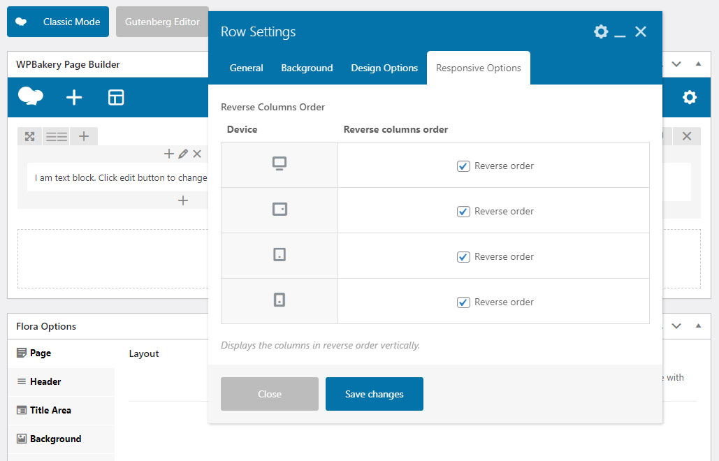Viewport: 719px width, 461px height.
Task: Uncheck Reverse order for desktop device
Action: tap(463, 166)
